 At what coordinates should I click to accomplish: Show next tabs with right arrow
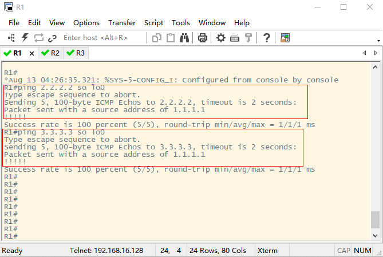coord(376,53)
